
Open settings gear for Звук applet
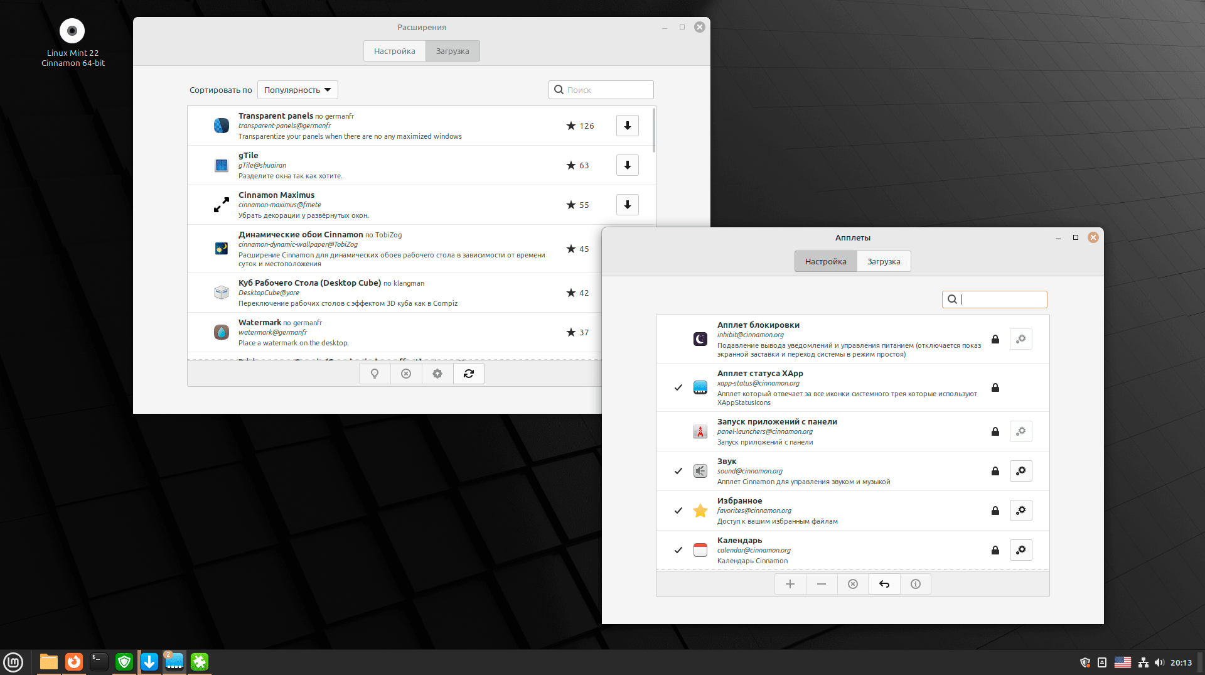[x=1021, y=471]
